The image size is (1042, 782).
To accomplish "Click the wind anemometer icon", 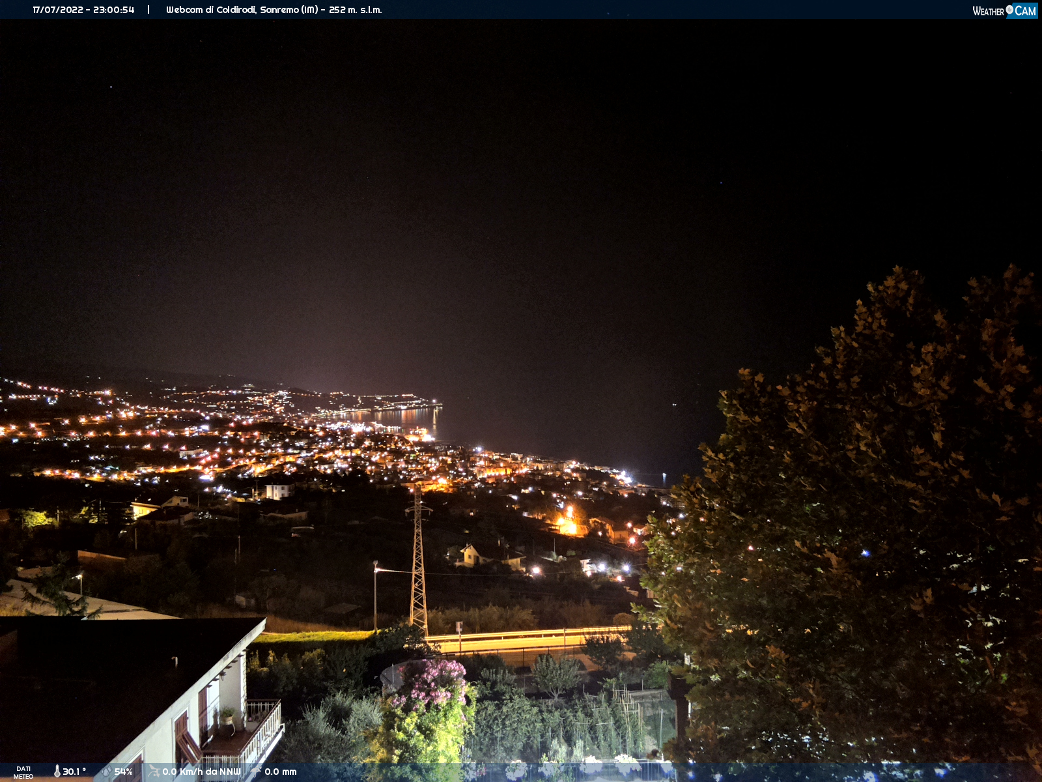I will (x=154, y=772).
